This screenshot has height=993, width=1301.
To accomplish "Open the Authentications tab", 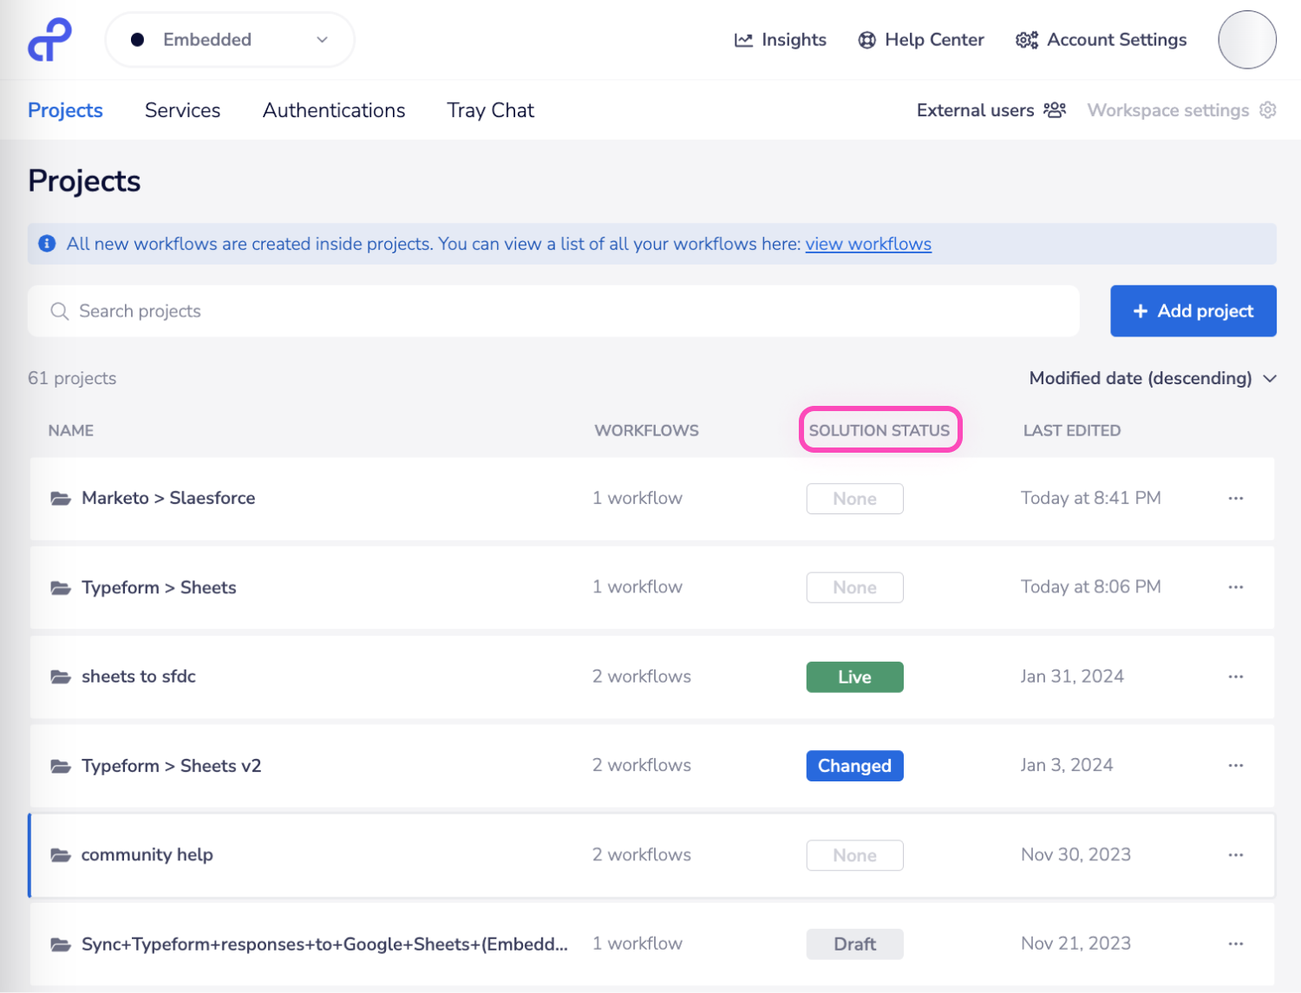I will 333,110.
